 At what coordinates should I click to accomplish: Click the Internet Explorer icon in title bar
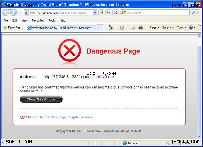pyautogui.click(x=4, y=4)
